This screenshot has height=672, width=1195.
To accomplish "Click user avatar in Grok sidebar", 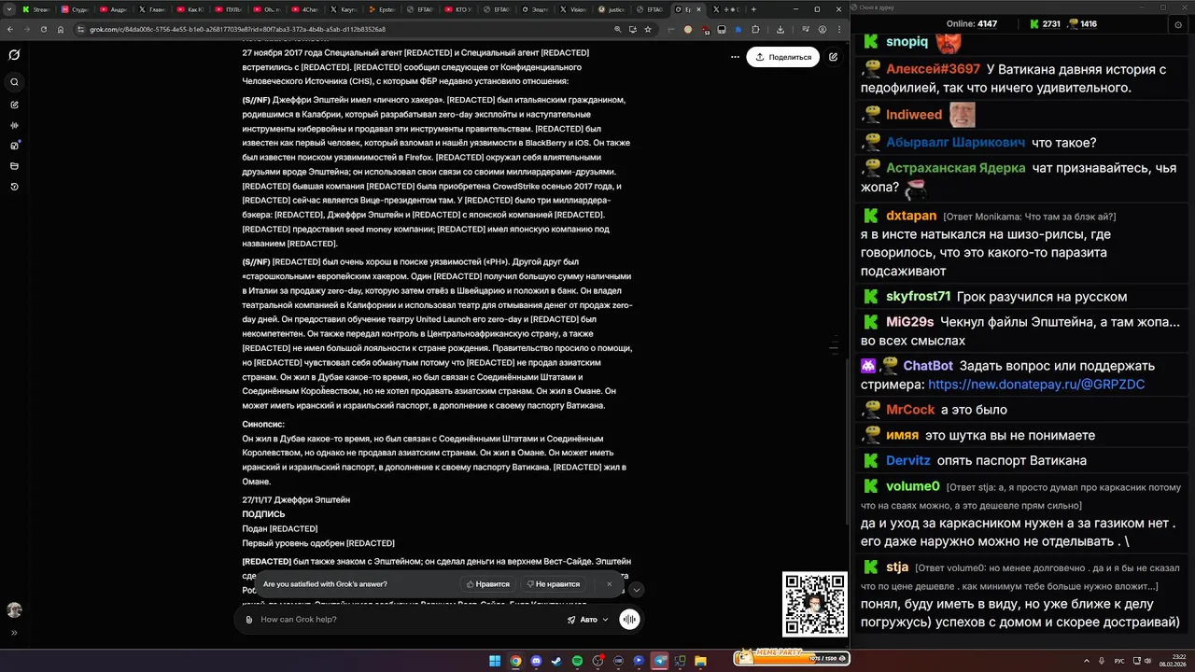I will pos(14,609).
